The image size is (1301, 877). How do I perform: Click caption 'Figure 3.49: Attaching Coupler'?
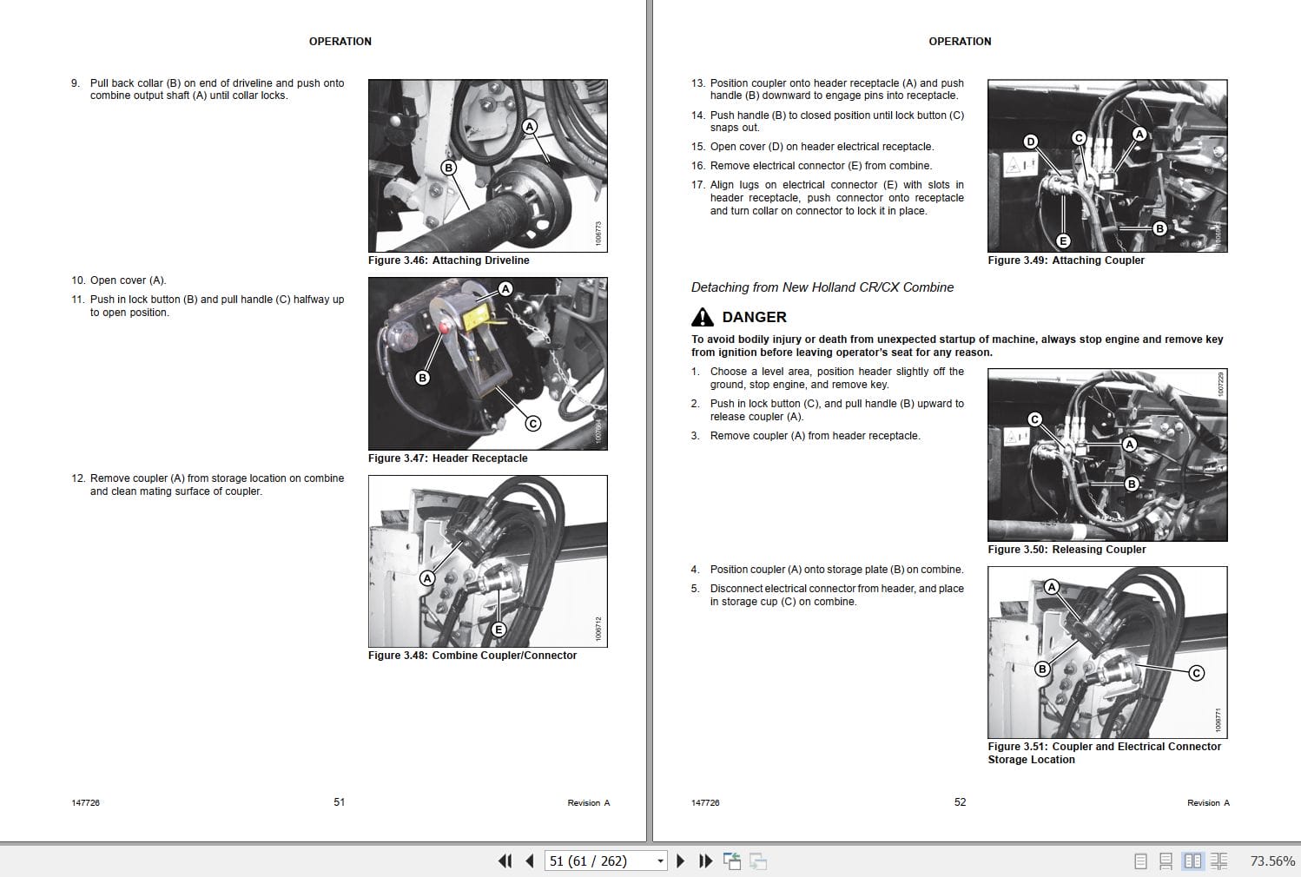(1066, 260)
